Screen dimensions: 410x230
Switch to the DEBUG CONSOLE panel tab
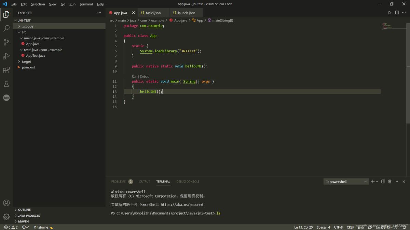[x=188, y=181]
